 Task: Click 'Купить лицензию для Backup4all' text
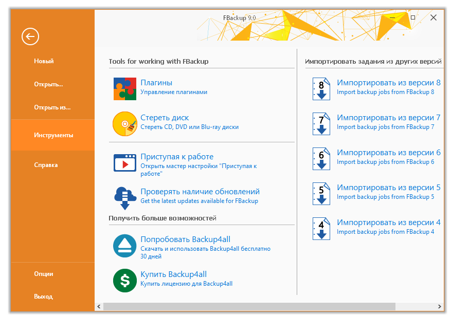186,284
